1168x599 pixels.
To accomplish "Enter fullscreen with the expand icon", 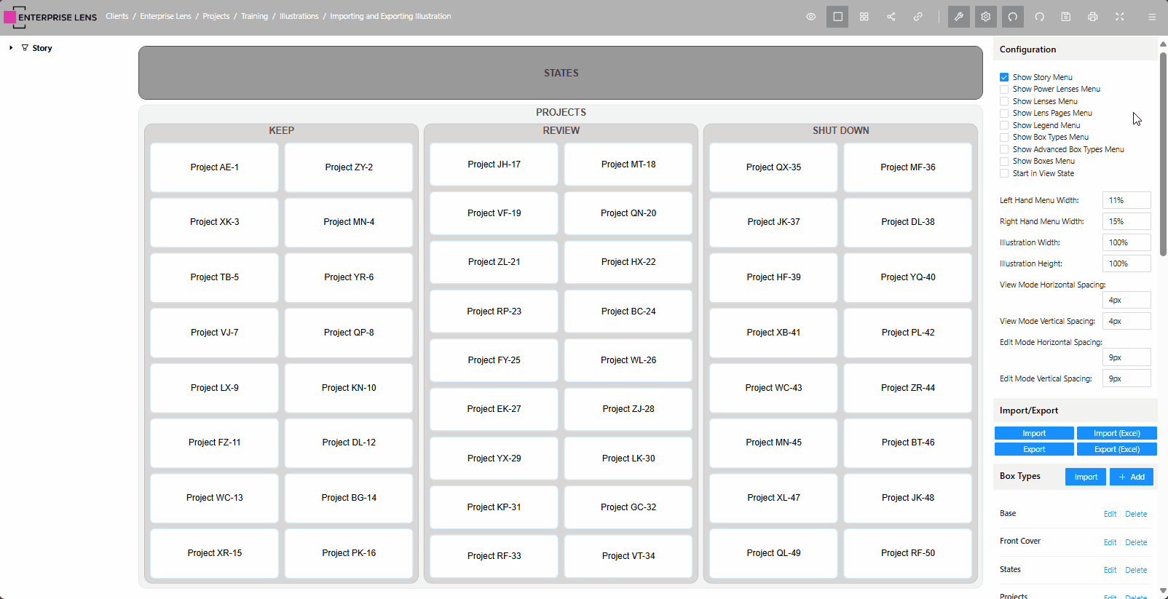I will tap(1120, 17).
